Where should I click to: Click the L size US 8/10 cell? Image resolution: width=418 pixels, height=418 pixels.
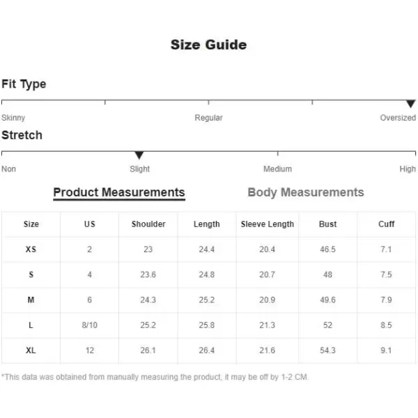tap(90, 325)
